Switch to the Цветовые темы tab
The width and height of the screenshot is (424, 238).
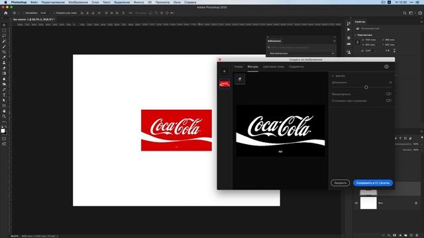274,67
